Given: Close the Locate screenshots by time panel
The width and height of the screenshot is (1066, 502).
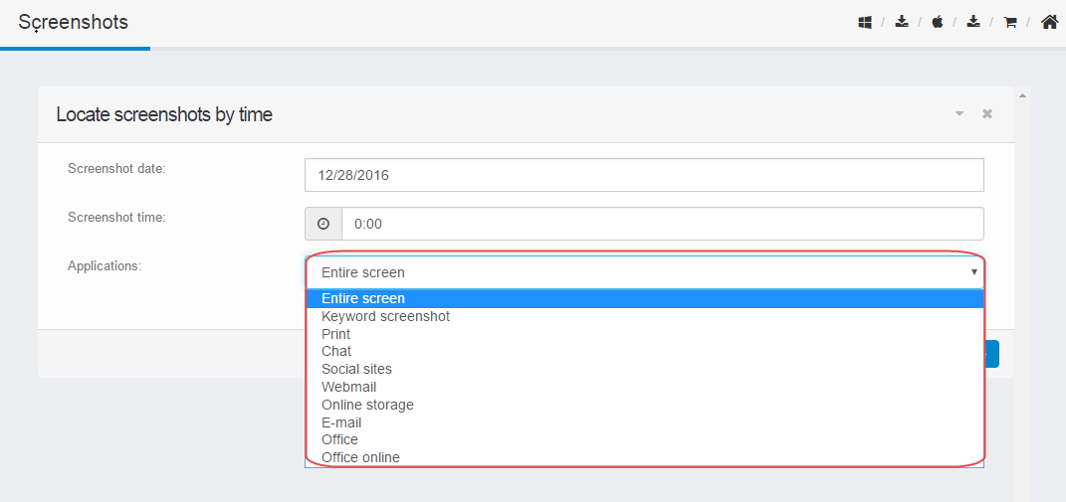Looking at the screenshot, I should [x=987, y=114].
